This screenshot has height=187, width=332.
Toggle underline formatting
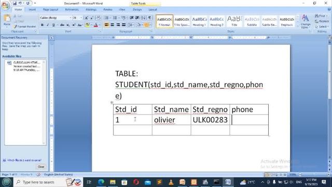(53, 25)
